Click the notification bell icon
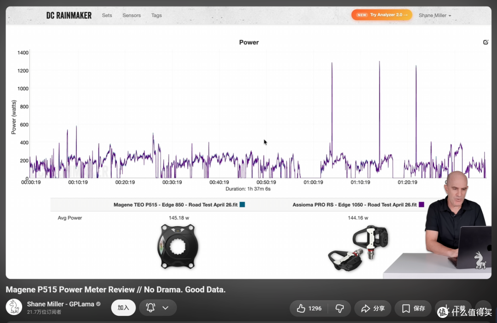This screenshot has width=497, height=323. point(150,307)
